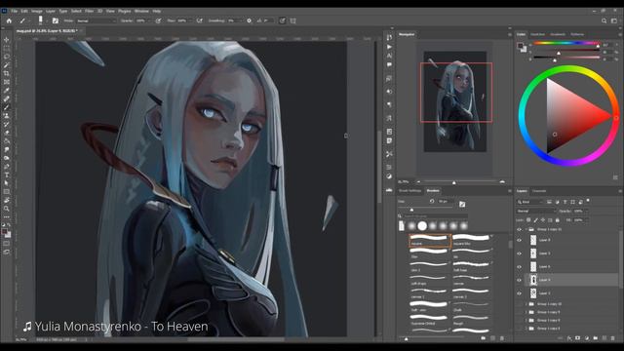The image size is (624, 351).
Task: Open the Filter menu
Action: click(89, 11)
